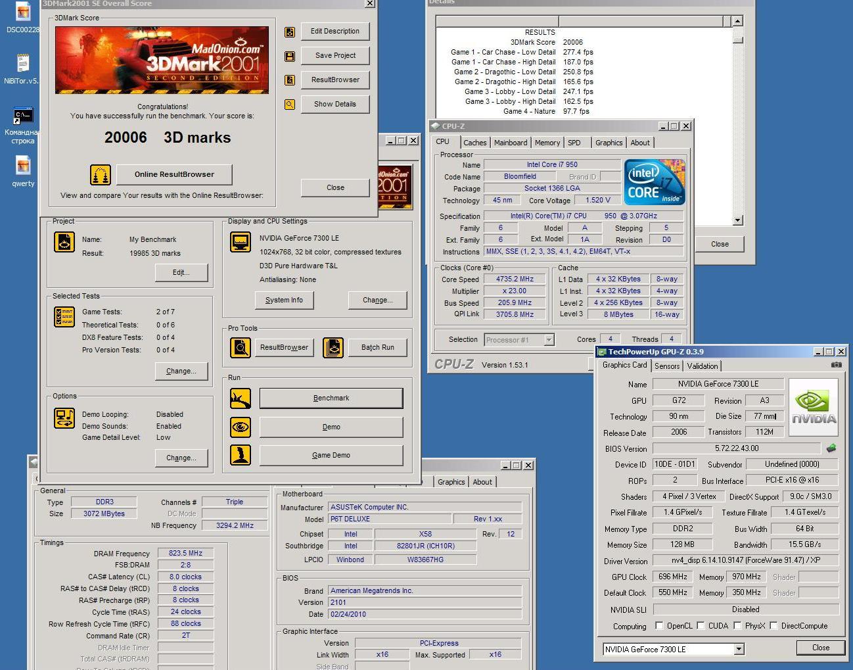
Task: Open Graphics tab in CPU-Z CPU window
Action: tap(609, 143)
